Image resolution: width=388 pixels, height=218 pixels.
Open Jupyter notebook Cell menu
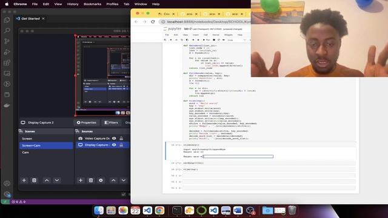tap(206, 35)
